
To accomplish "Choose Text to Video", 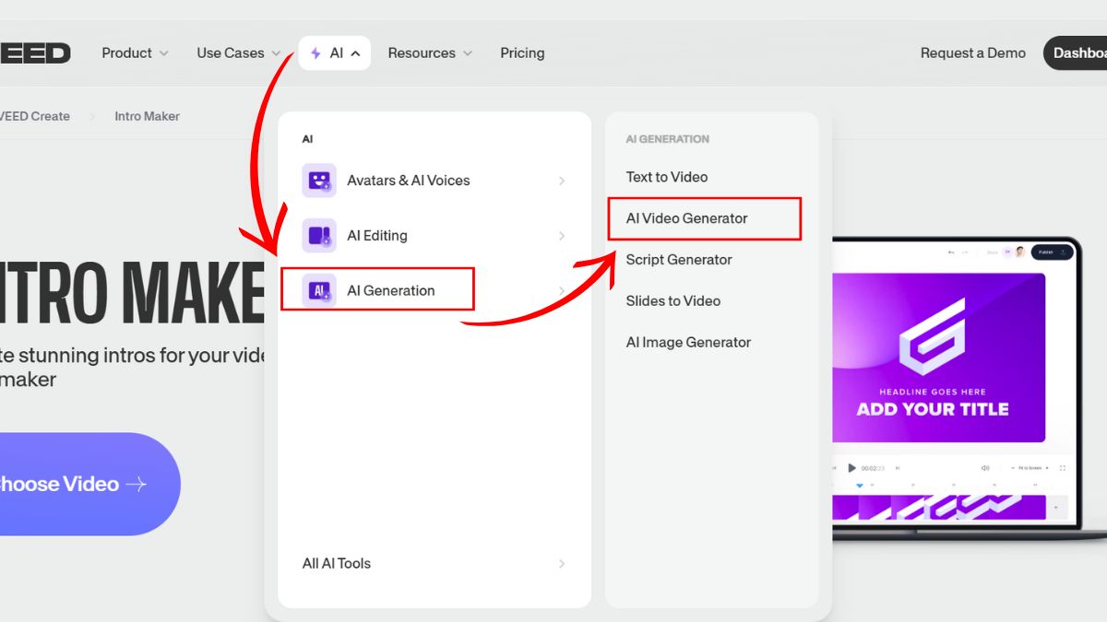I will pyautogui.click(x=667, y=177).
